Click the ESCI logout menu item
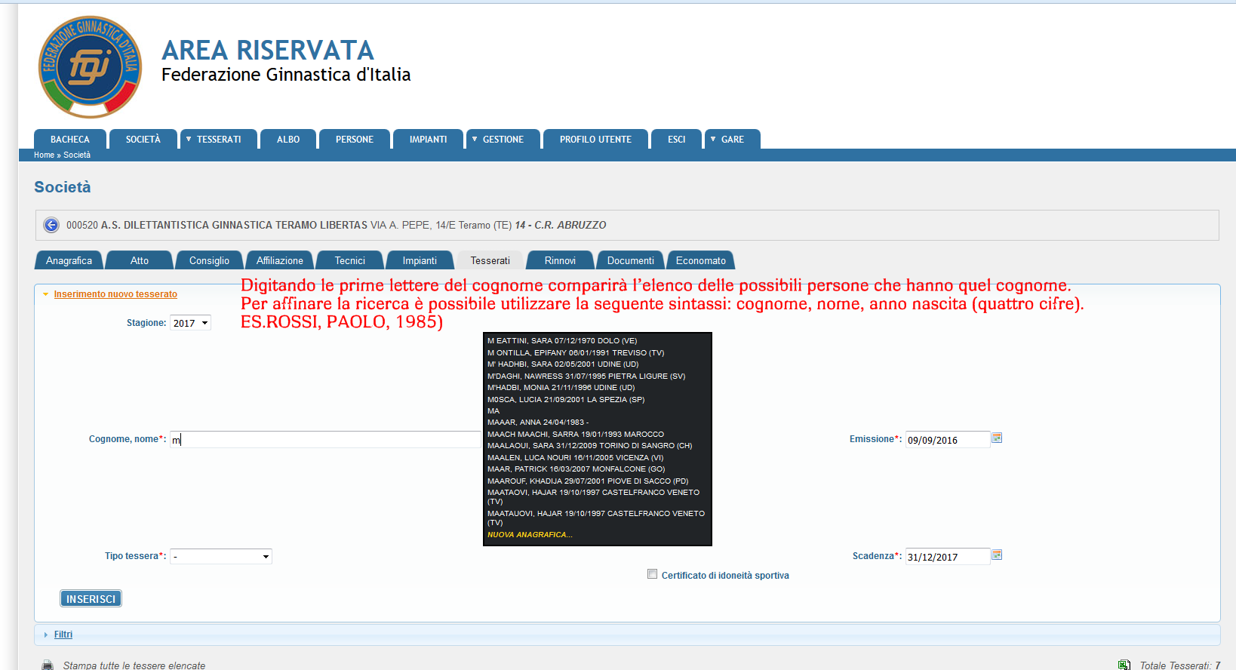 click(x=677, y=140)
